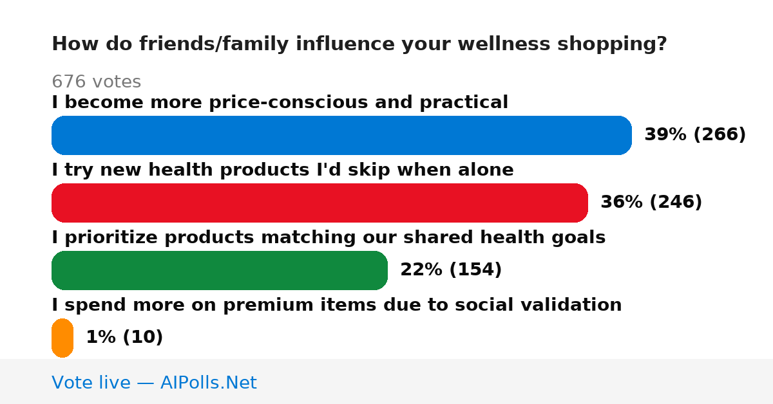Click the 1% (10) result label
Screen dimensions: 773x404
point(124,338)
